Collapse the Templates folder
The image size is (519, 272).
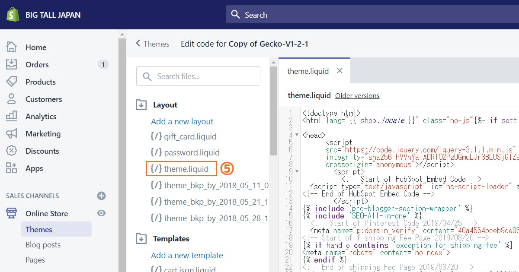[x=141, y=239]
